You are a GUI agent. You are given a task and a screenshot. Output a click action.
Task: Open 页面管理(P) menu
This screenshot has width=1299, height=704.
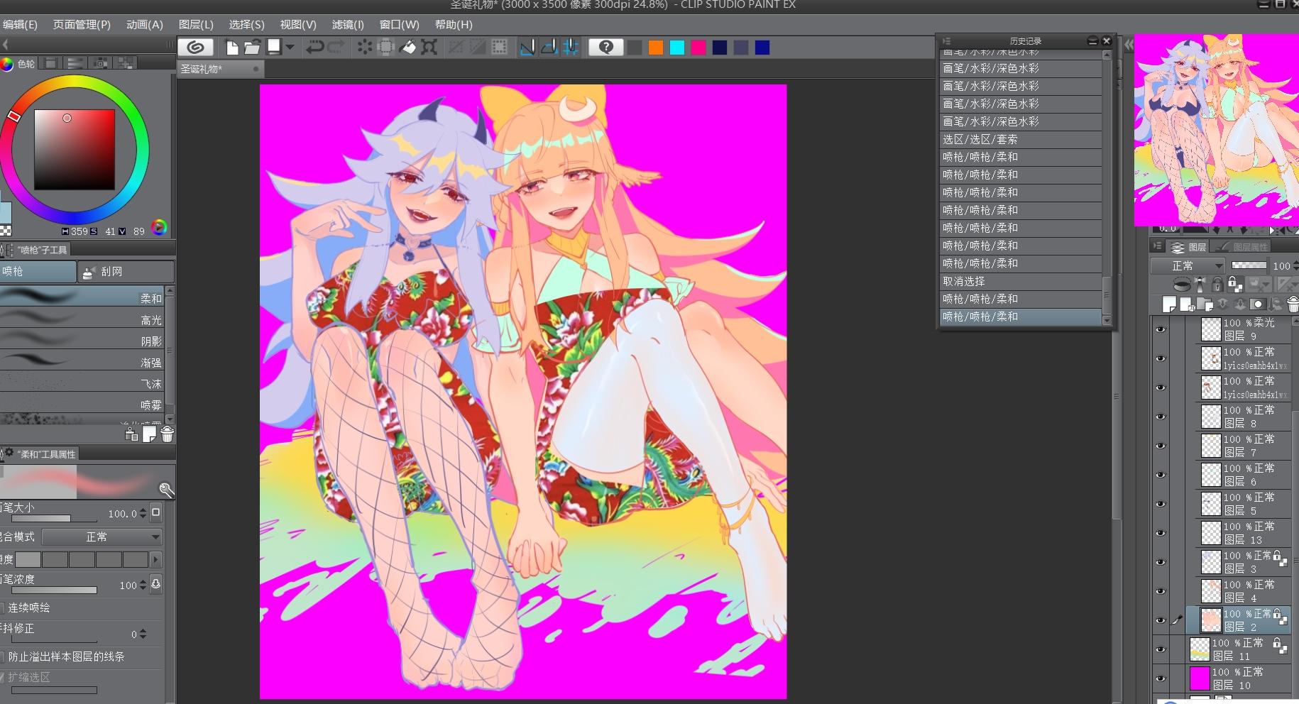coord(82,24)
